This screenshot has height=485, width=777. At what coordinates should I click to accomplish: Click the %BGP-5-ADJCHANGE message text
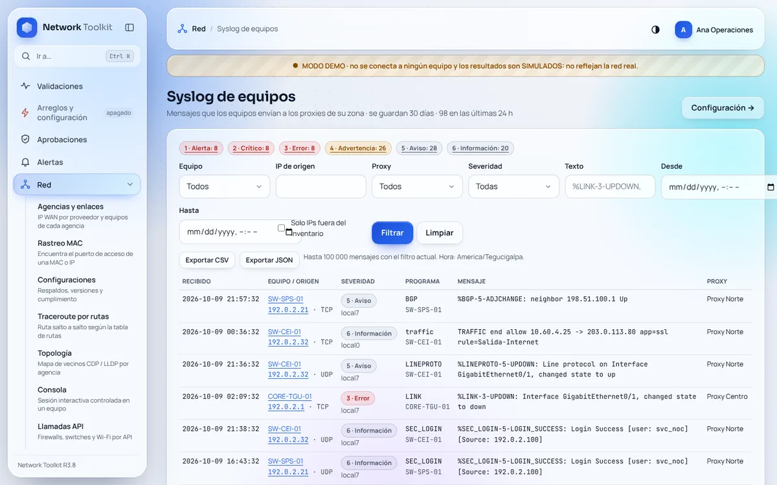(x=543, y=299)
